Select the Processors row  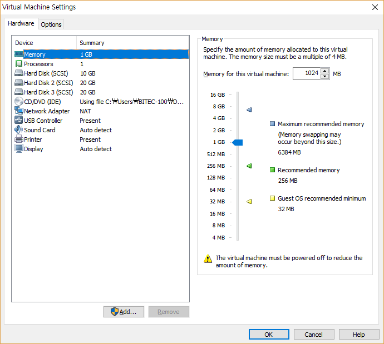coord(101,64)
